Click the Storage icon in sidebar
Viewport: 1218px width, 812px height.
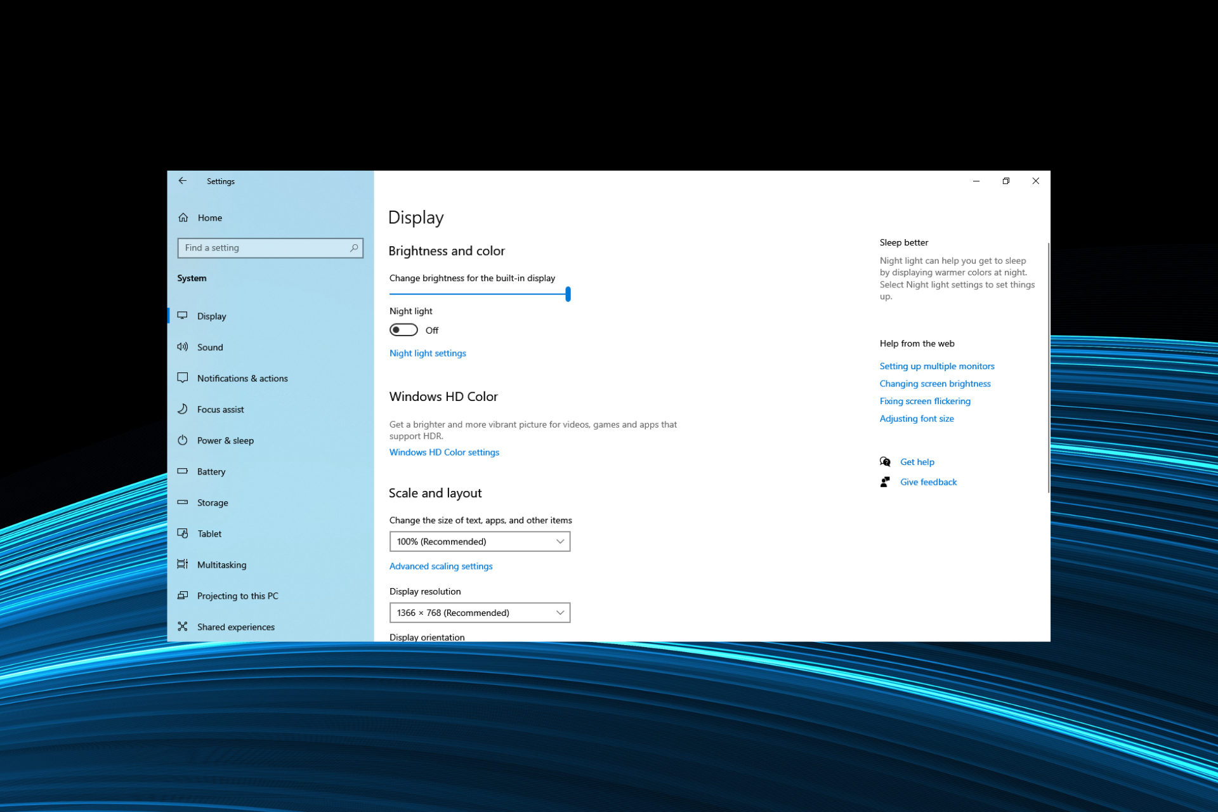point(184,502)
